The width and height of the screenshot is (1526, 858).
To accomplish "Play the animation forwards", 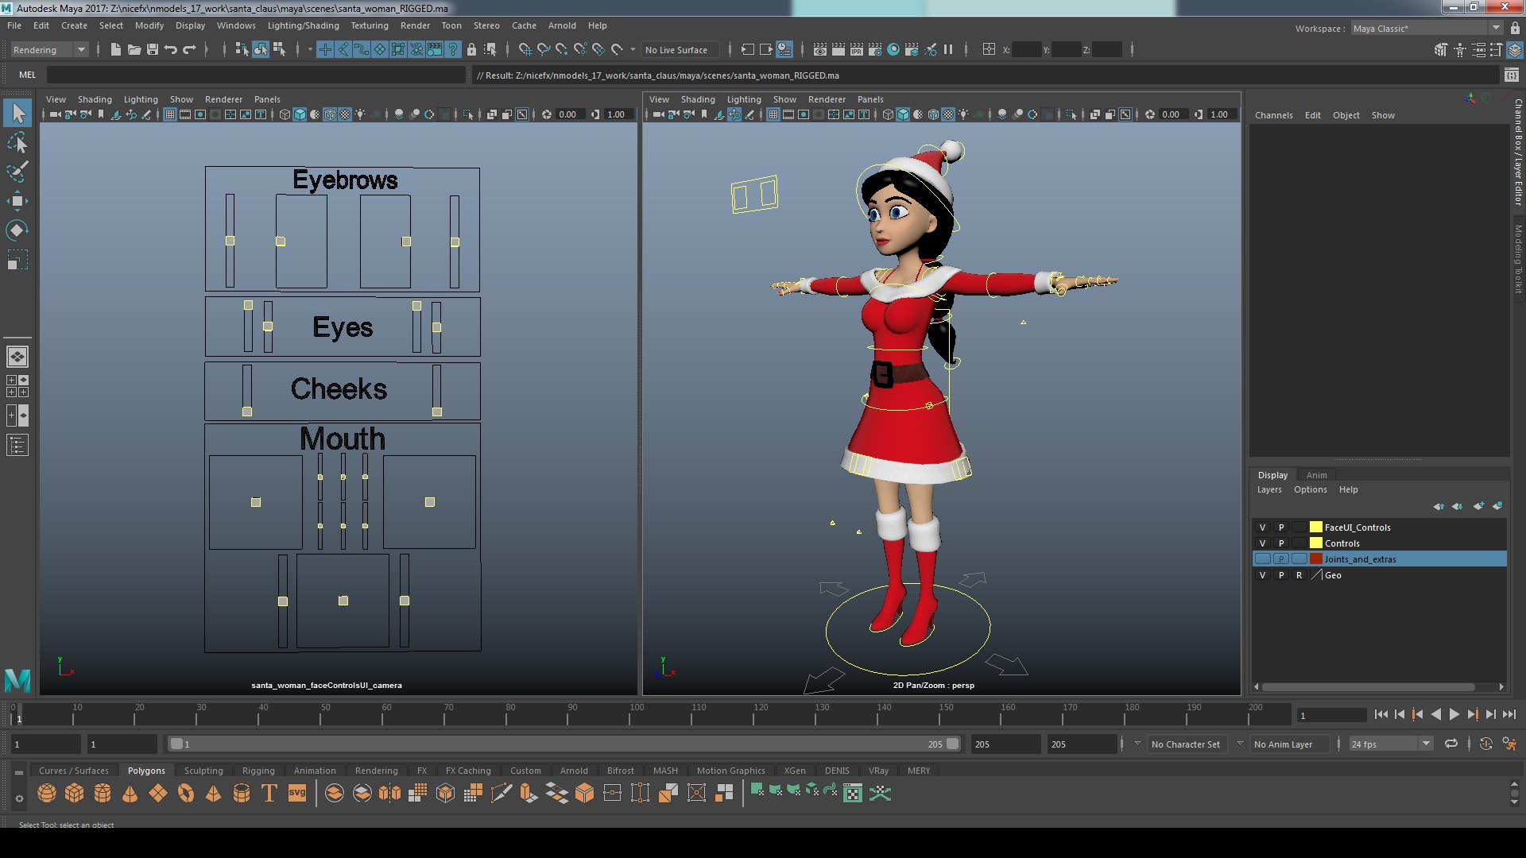I will click(1454, 715).
